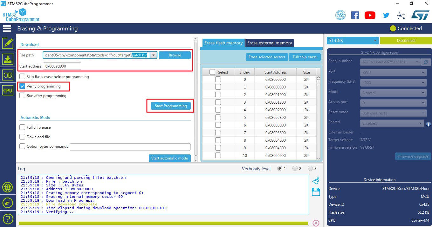Open the Frequency (kHz) dropdown
The image size is (432, 227).
click(393, 83)
